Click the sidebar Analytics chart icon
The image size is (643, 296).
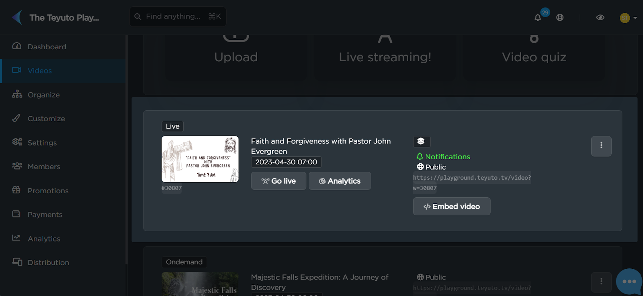[x=16, y=237]
